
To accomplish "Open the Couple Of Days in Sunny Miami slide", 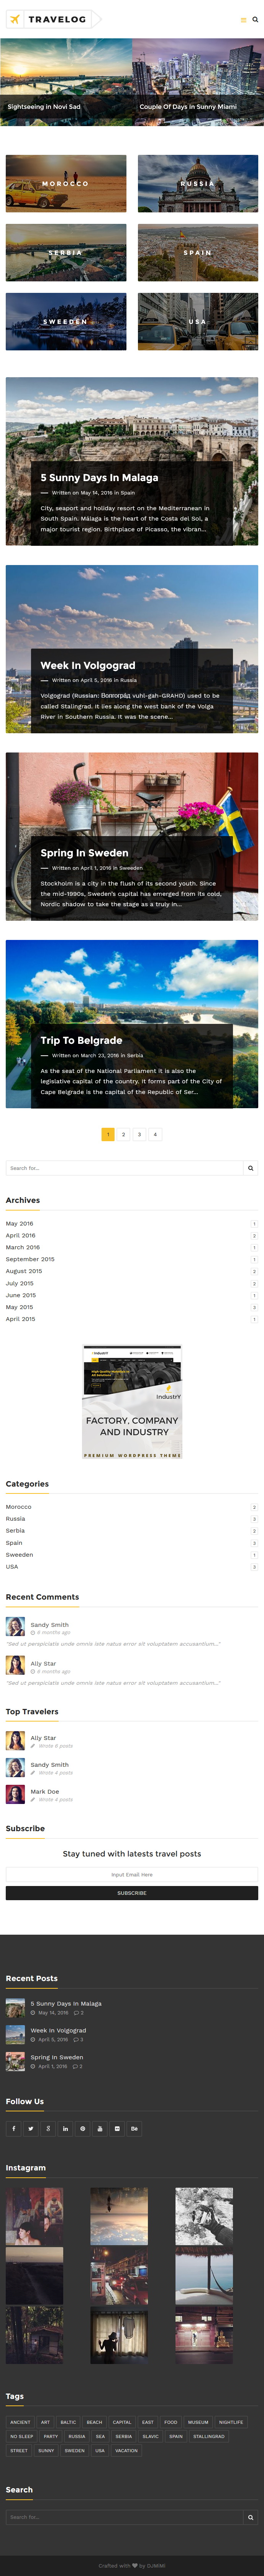I will pos(198,82).
